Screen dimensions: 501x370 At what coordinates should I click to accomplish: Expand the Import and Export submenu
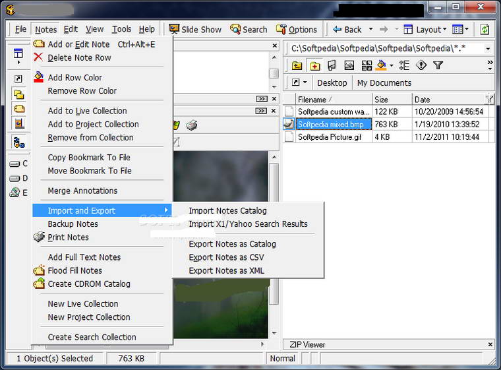102,210
